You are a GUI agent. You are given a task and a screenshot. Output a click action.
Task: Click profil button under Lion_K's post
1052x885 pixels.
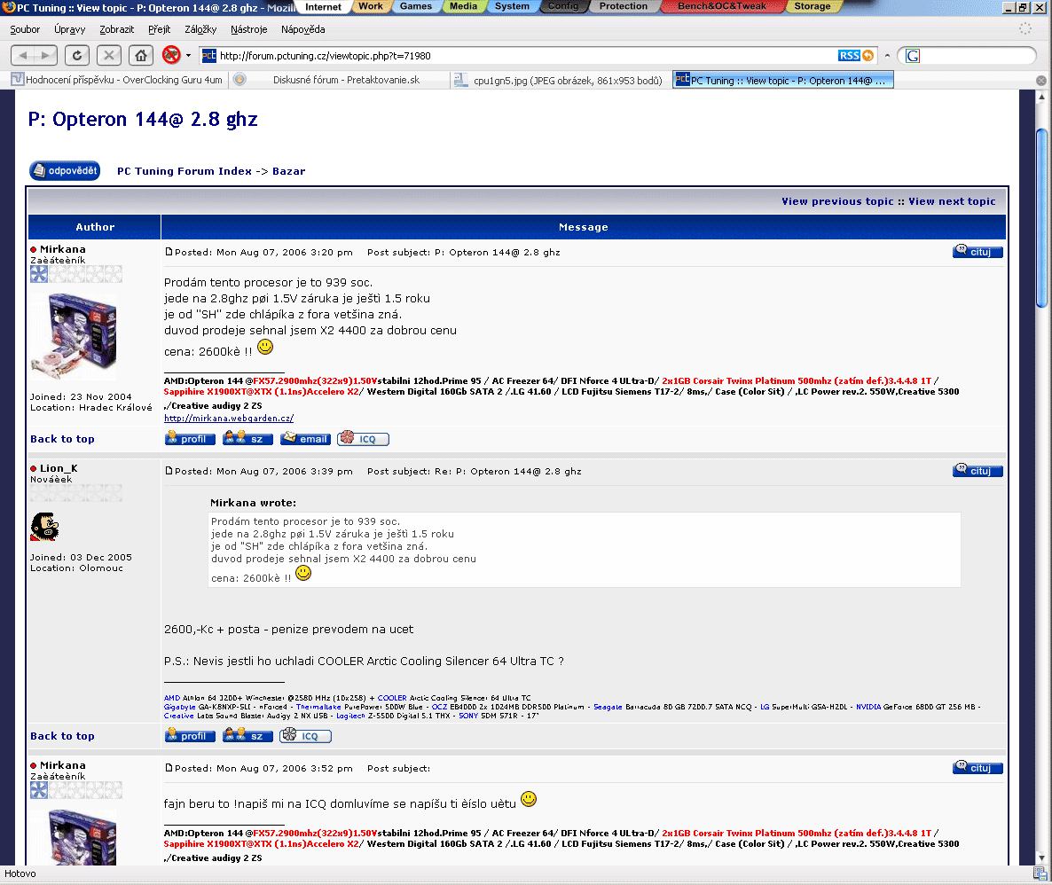190,736
